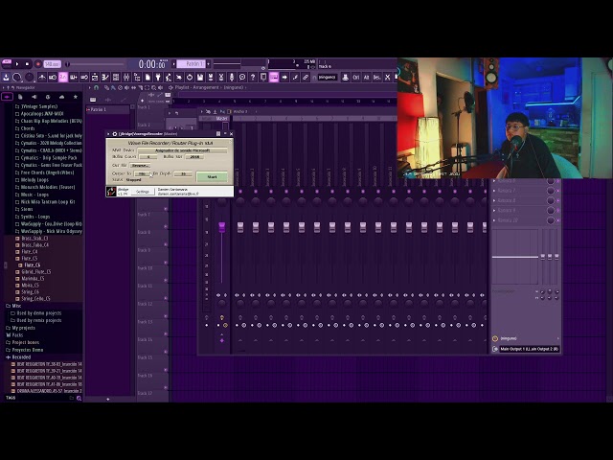Click the Settings button in jBridge
Screen dimensions: 613x460
[x=143, y=192]
